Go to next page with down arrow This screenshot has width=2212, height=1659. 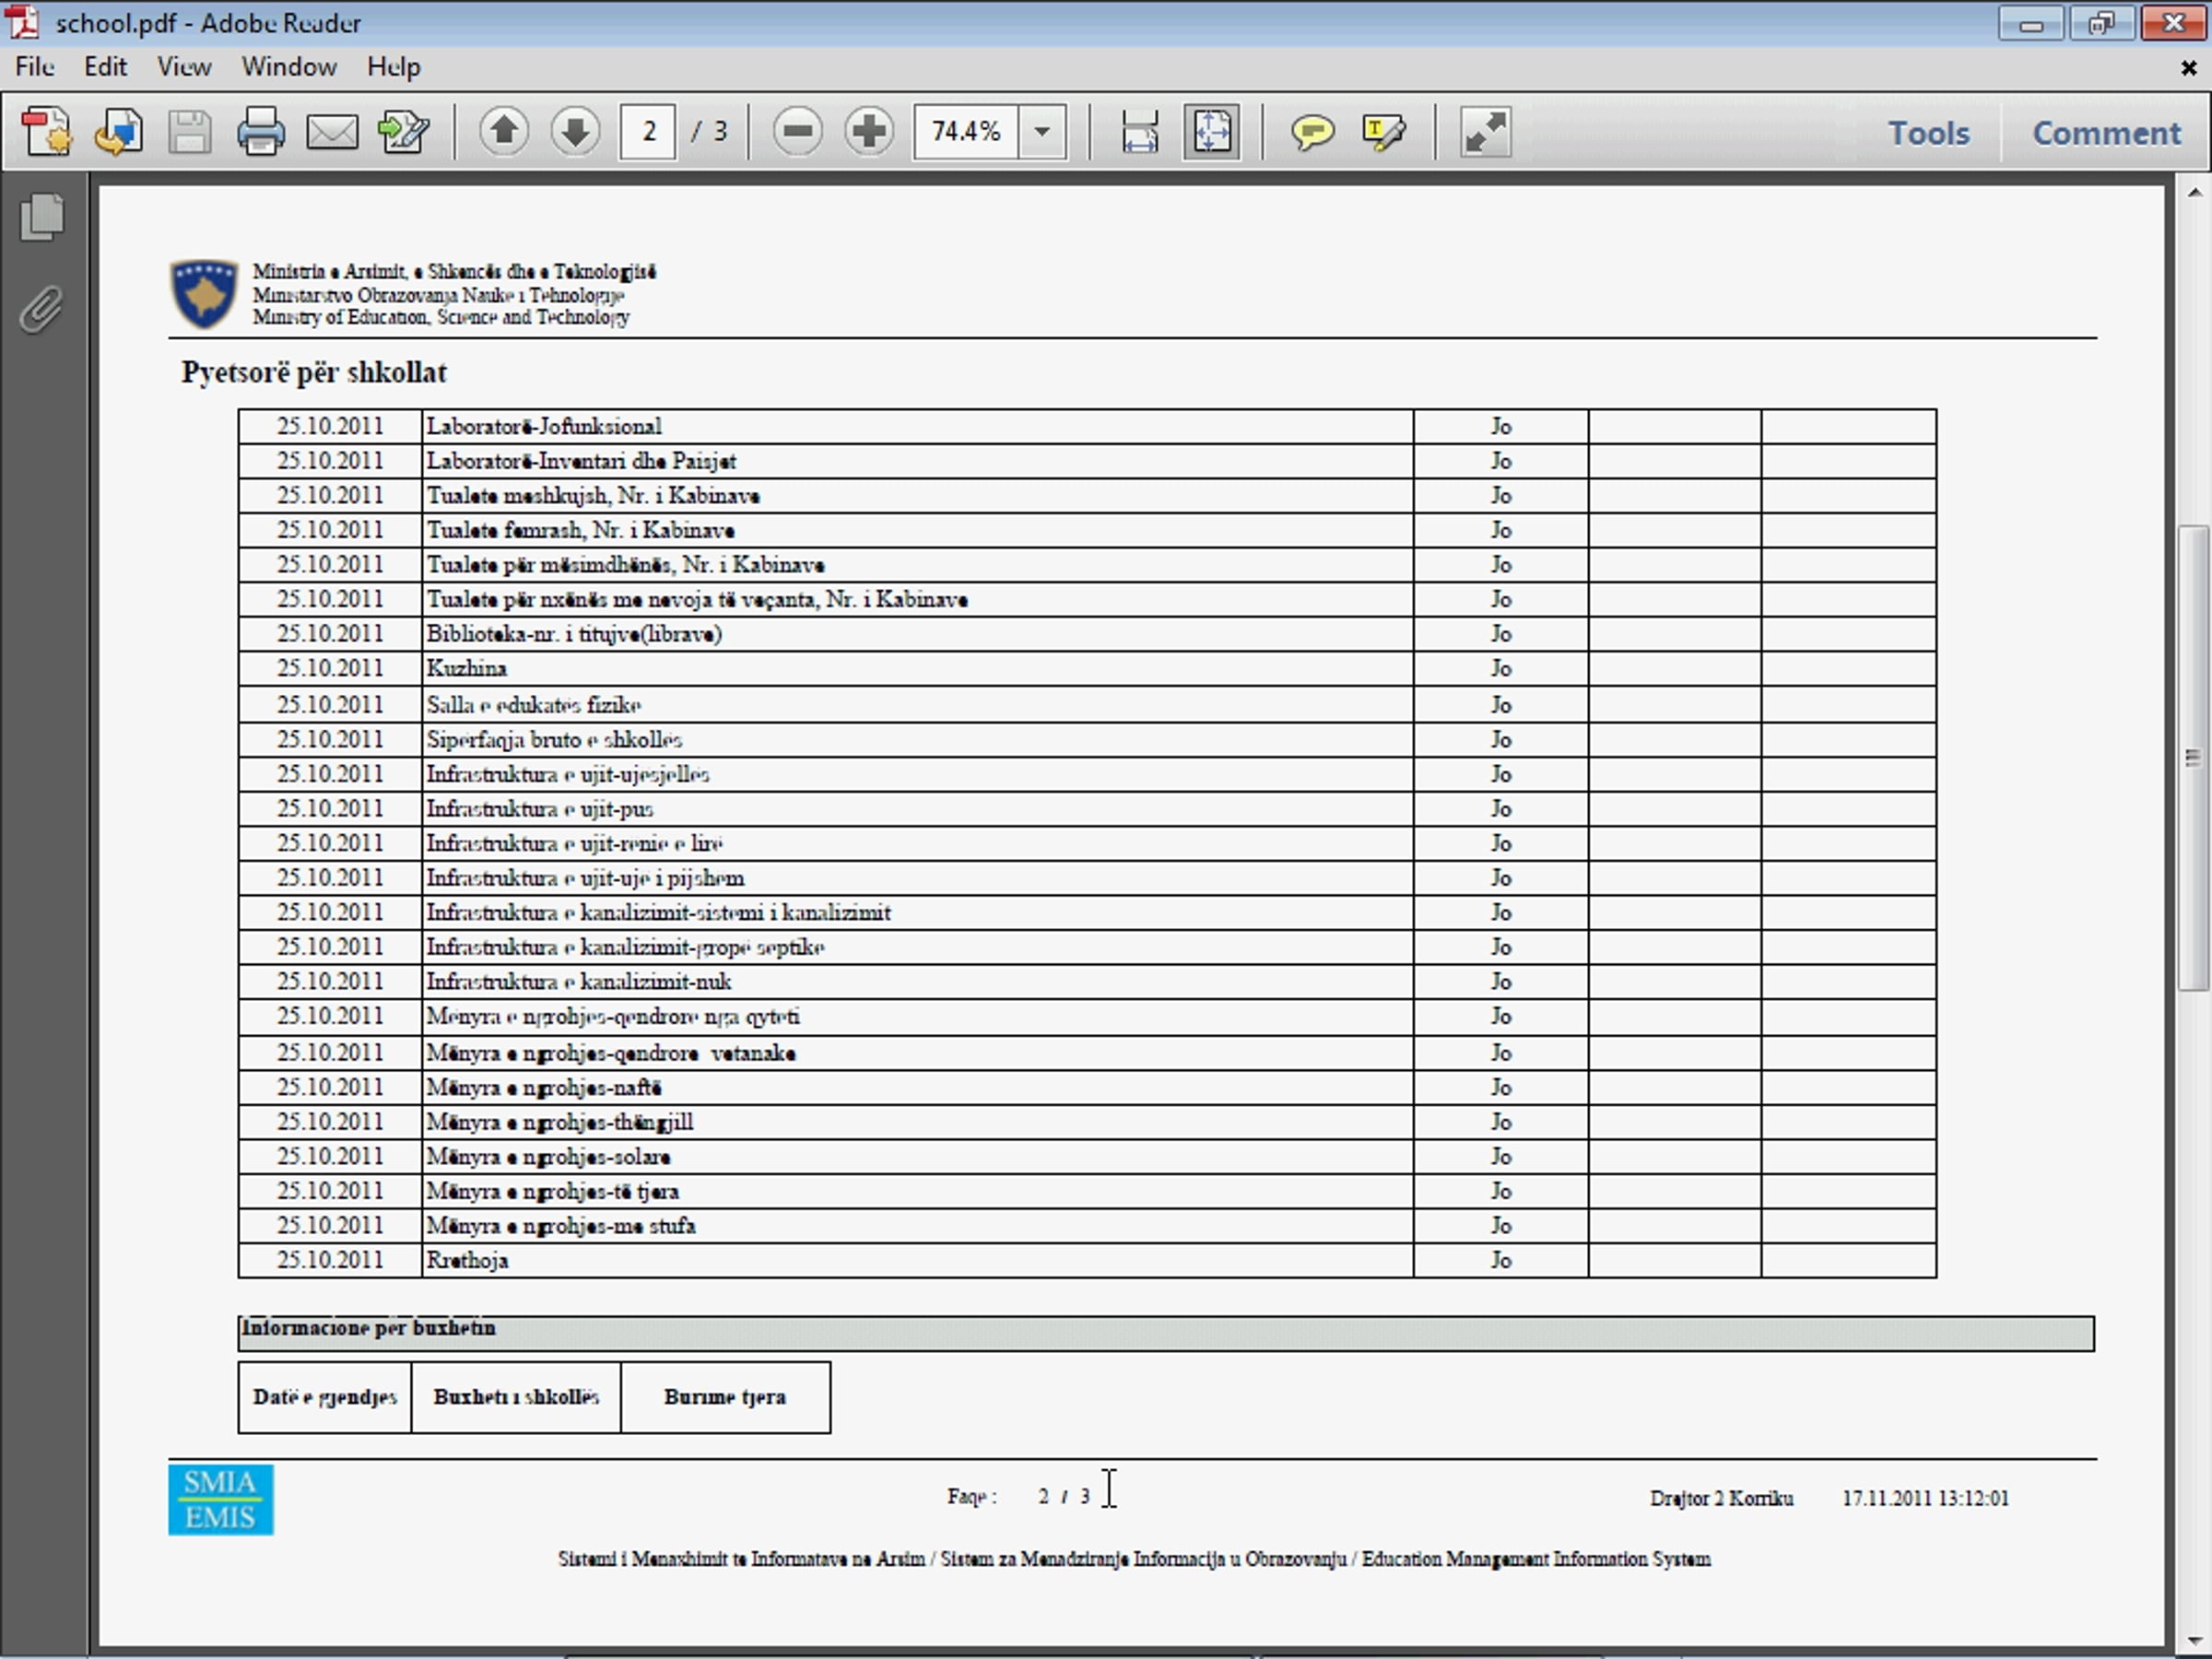(575, 131)
